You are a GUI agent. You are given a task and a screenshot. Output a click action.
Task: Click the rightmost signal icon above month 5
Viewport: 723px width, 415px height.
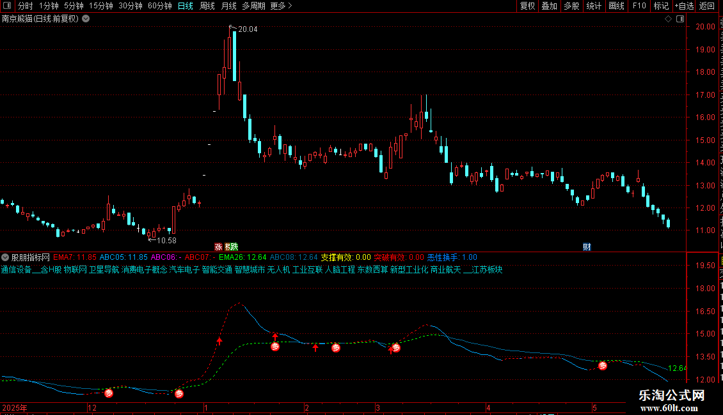[x=603, y=366]
